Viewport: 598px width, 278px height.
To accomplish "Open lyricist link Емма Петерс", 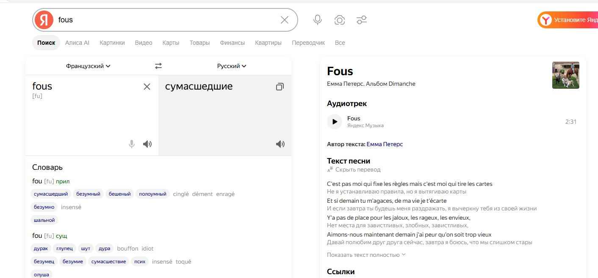I will click(x=385, y=144).
